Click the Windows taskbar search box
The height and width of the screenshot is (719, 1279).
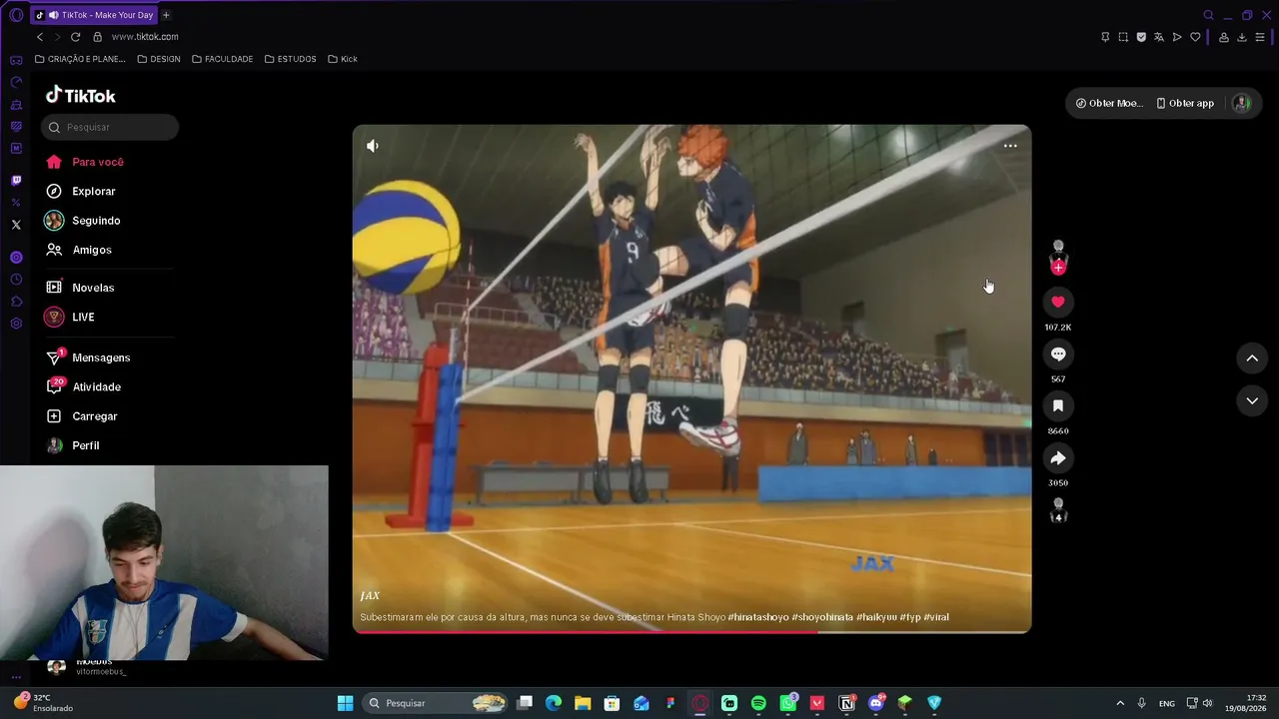pyautogui.click(x=436, y=703)
